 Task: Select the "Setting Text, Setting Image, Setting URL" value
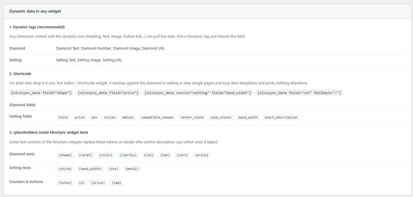click(x=89, y=60)
